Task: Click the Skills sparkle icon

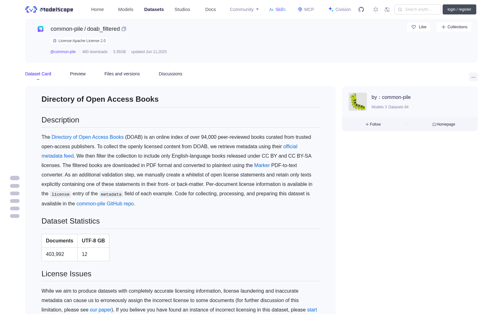Action: [x=271, y=9]
